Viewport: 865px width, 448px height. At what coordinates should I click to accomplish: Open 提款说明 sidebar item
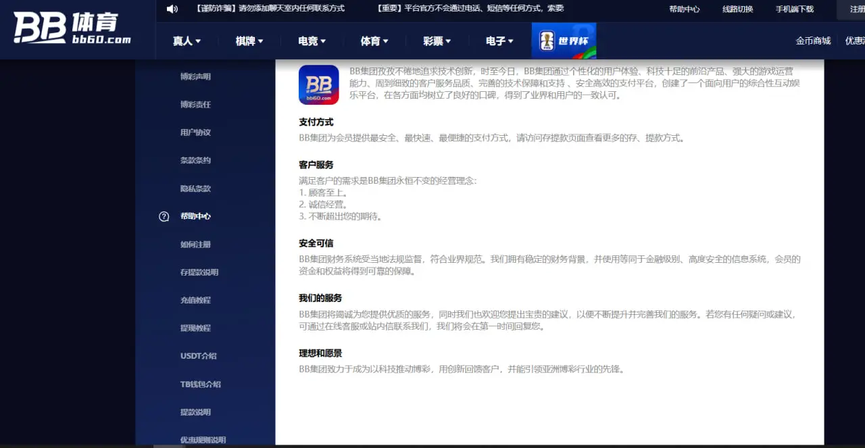pos(195,412)
